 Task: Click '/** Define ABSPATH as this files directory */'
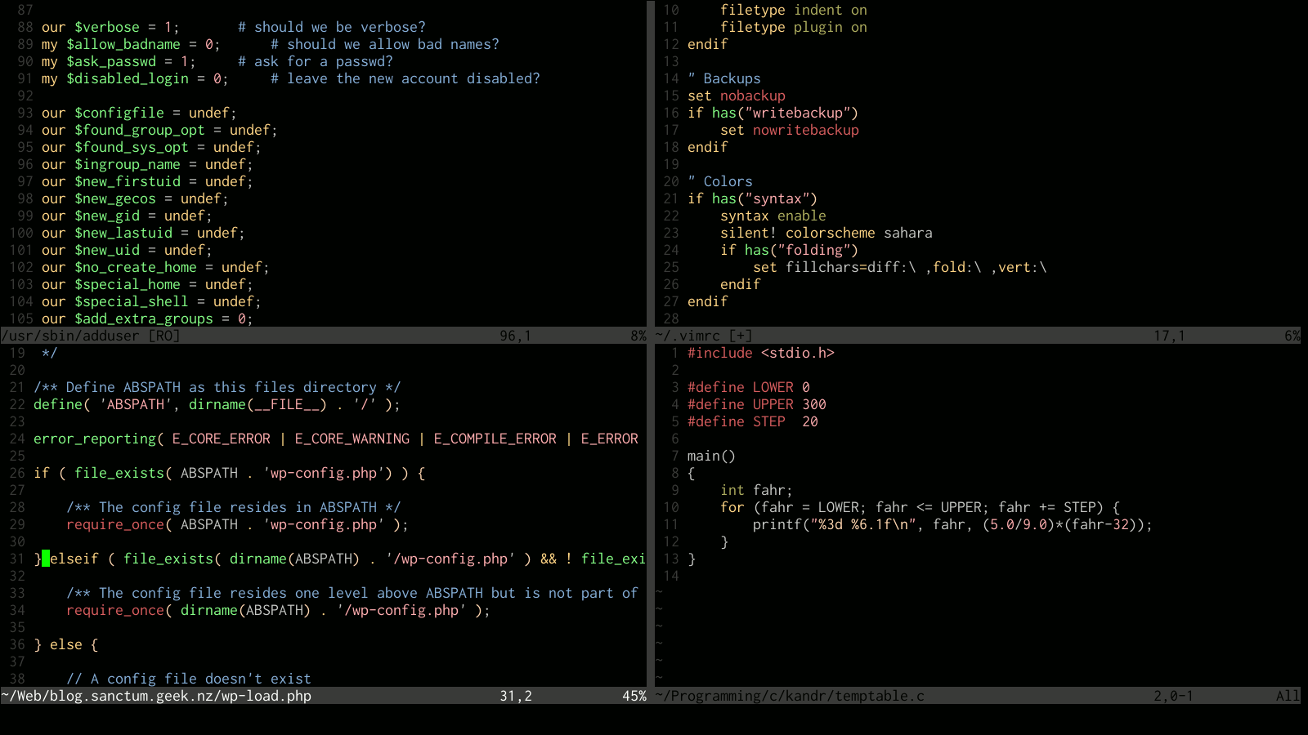(217, 387)
